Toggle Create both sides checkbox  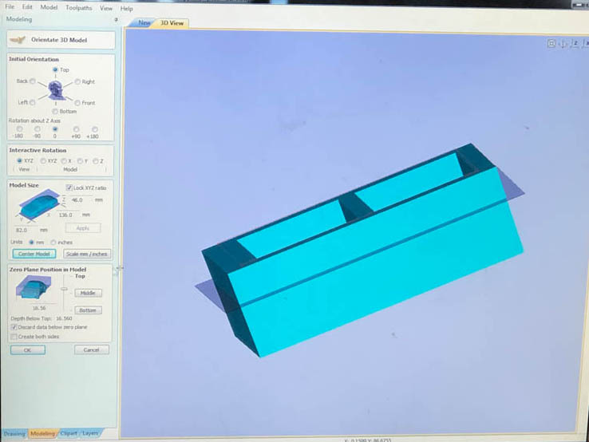tap(14, 337)
